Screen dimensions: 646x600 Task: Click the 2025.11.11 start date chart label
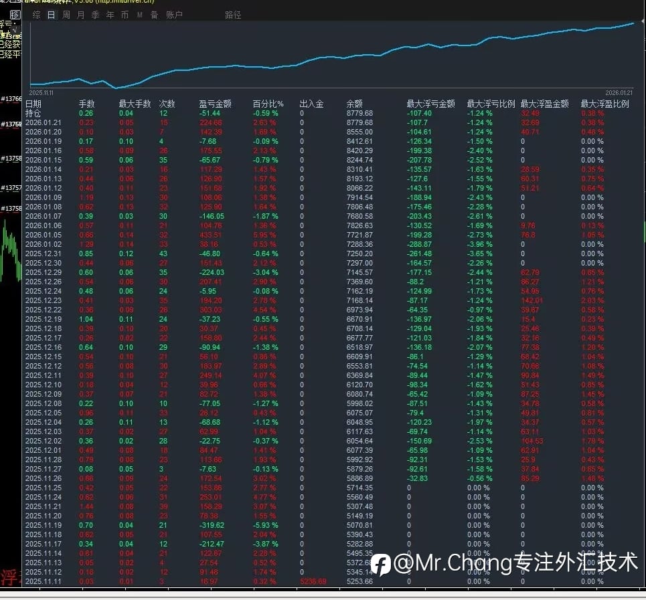tap(42, 92)
